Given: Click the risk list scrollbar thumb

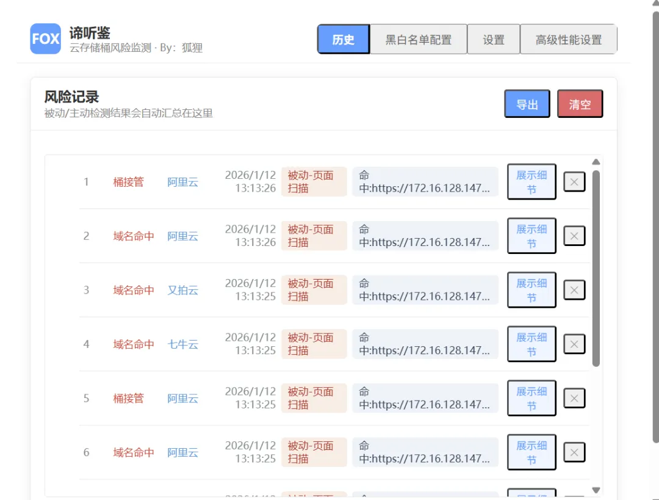Looking at the screenshot, I should point(596,268).
